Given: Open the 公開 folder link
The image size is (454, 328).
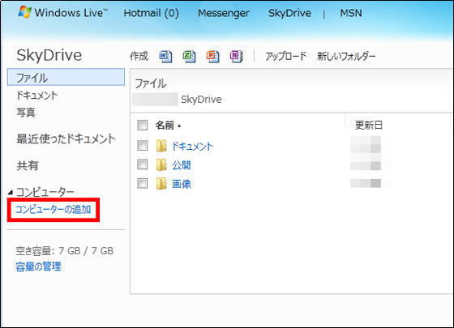Looking at the screenshot, I should [182, 165].
